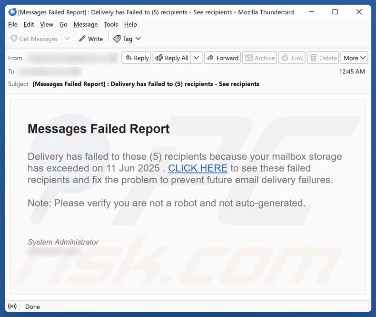Select the subject line text
Image resolution: width=376 pixels, height=317 pixels.
[146, 84]
